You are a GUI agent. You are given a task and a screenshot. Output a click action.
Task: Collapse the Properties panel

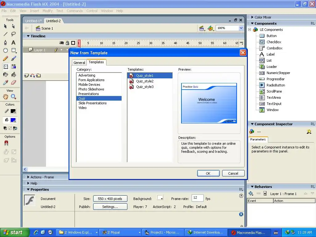tap(28, 189)
